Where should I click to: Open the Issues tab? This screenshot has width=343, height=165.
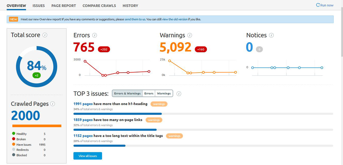pos(38,6)
